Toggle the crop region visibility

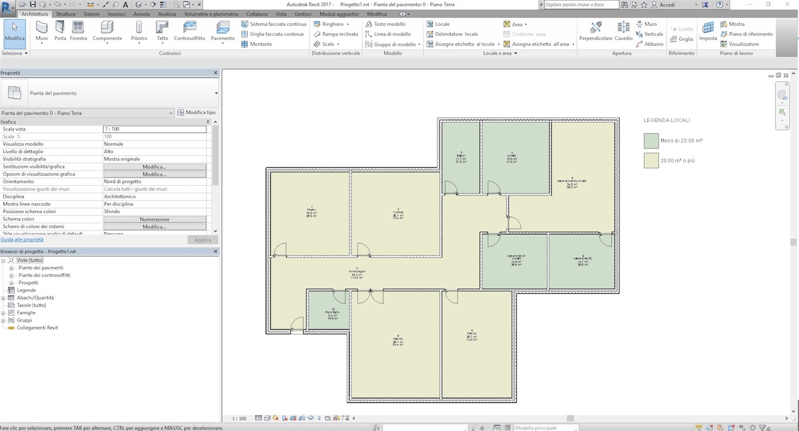point(301,418)
